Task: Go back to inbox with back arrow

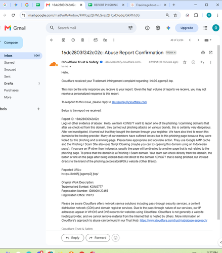Action: point(52,40)
